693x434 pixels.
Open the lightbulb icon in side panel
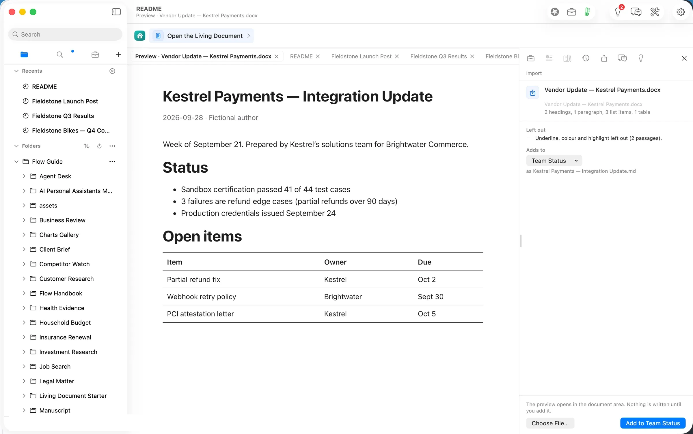[641, 58]
